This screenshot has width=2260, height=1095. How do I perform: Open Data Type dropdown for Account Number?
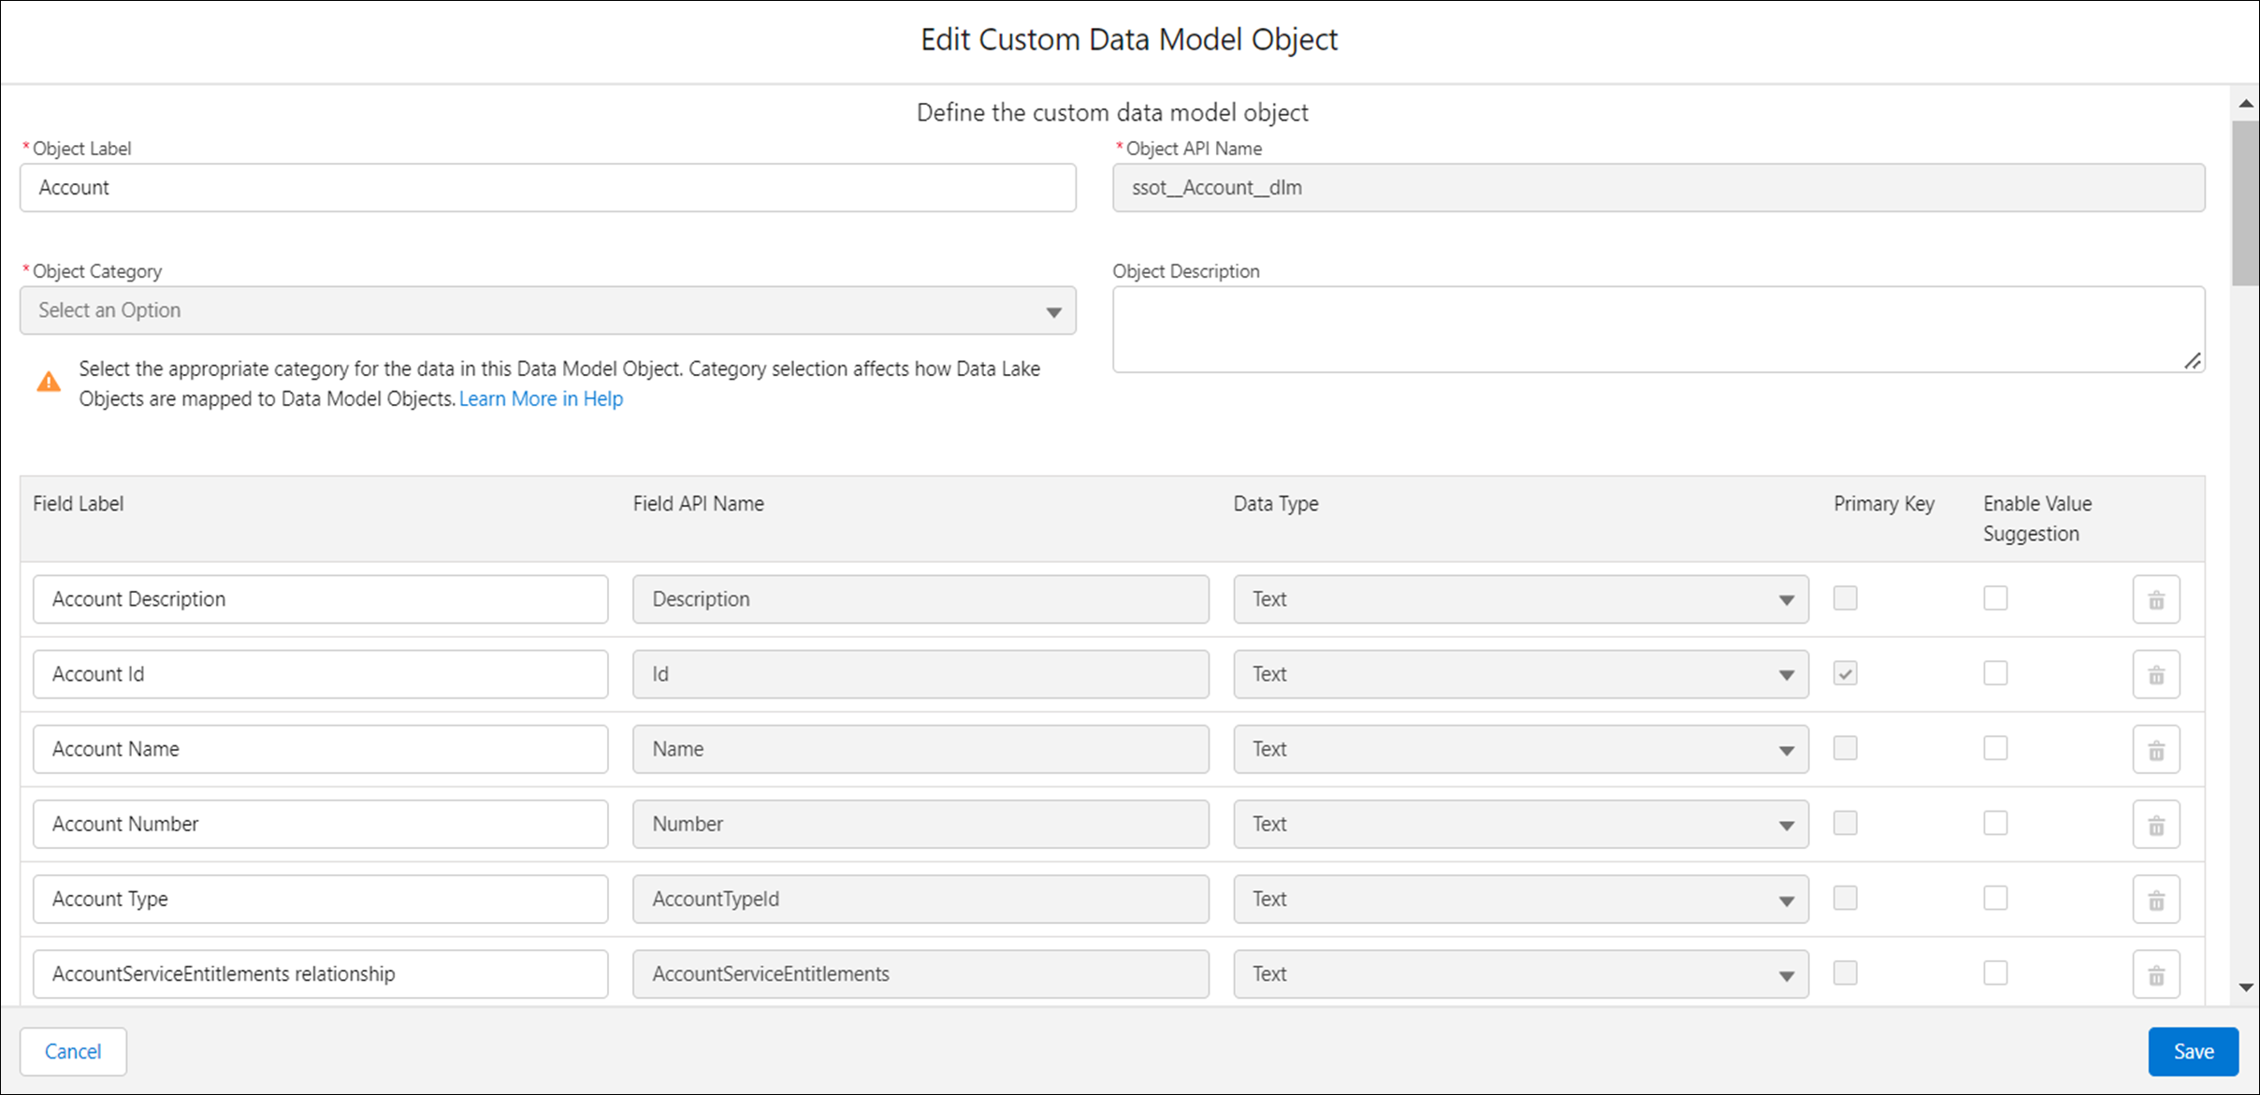pos(1521,824)
